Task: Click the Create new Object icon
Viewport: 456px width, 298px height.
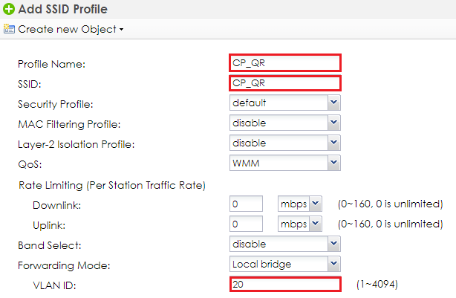Action: coord(9,29)
